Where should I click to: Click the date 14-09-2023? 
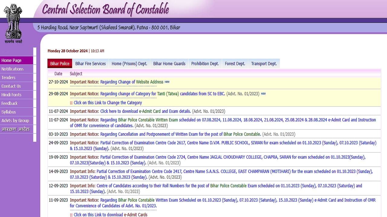(58, 171)
